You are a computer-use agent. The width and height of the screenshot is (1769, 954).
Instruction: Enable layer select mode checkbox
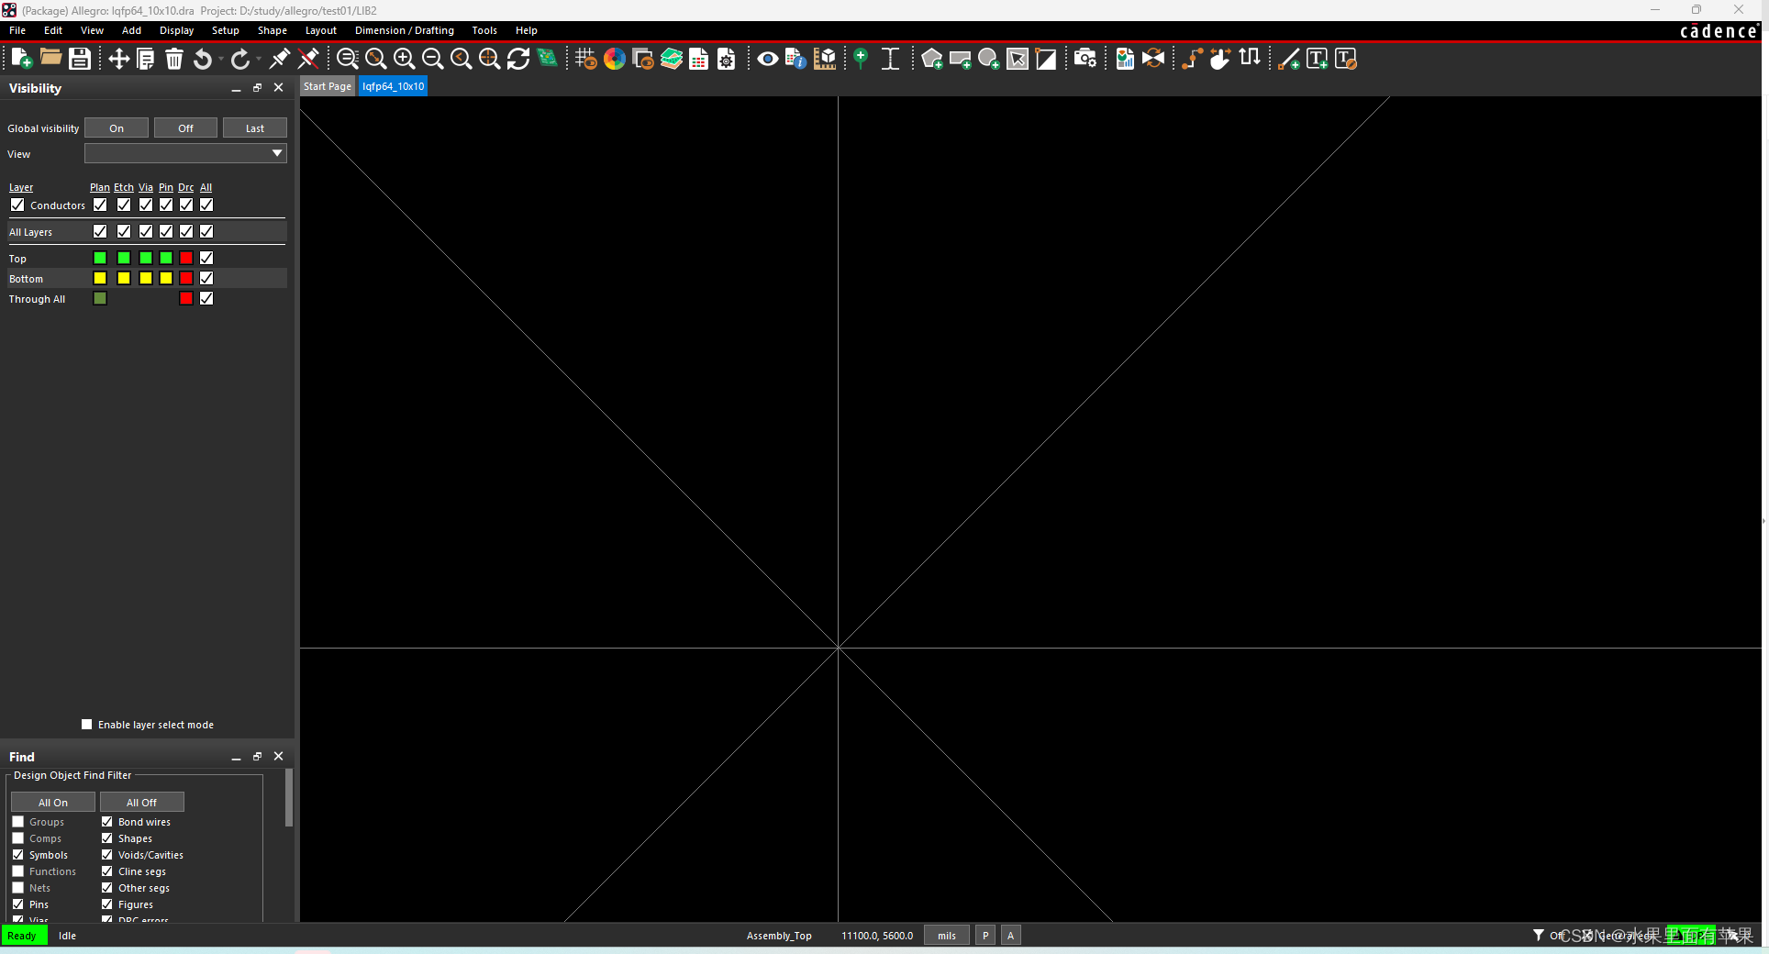(x=87, y=725)
